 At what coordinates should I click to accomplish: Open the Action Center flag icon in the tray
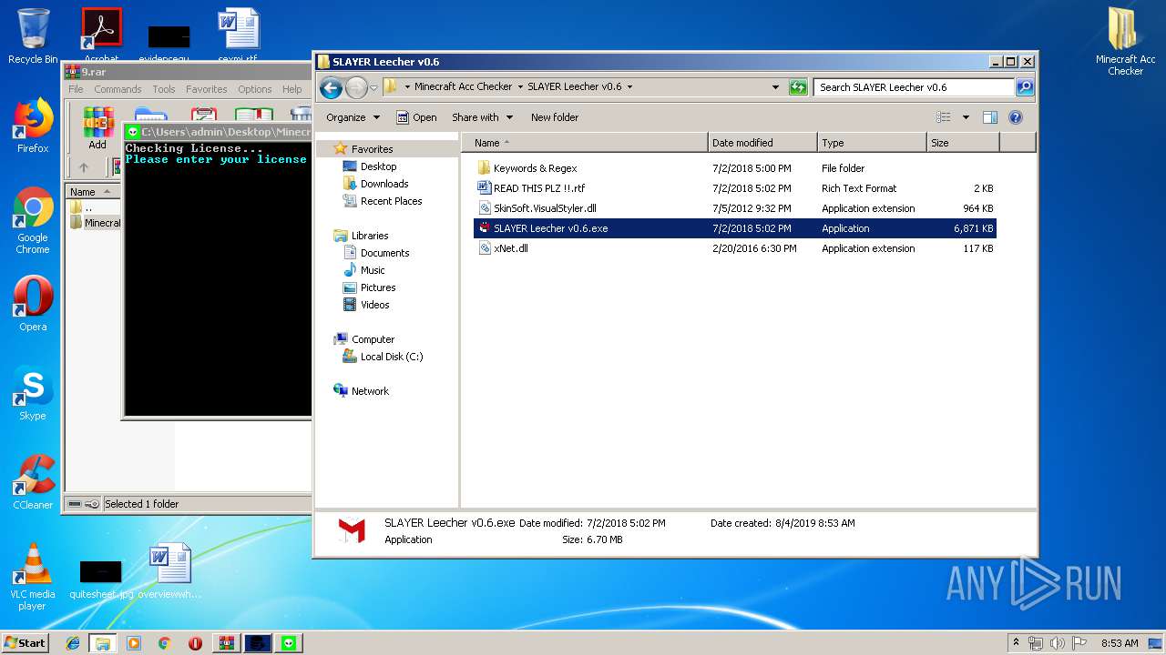click(1079, 643)
